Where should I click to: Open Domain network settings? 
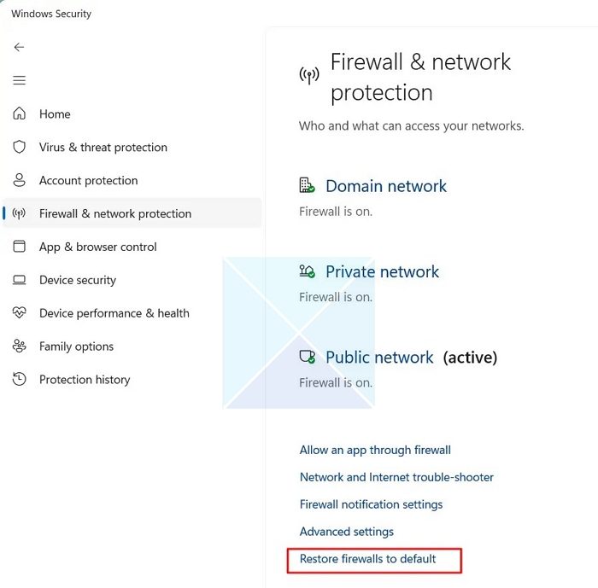pyautogui.click(x=386, y=186)
